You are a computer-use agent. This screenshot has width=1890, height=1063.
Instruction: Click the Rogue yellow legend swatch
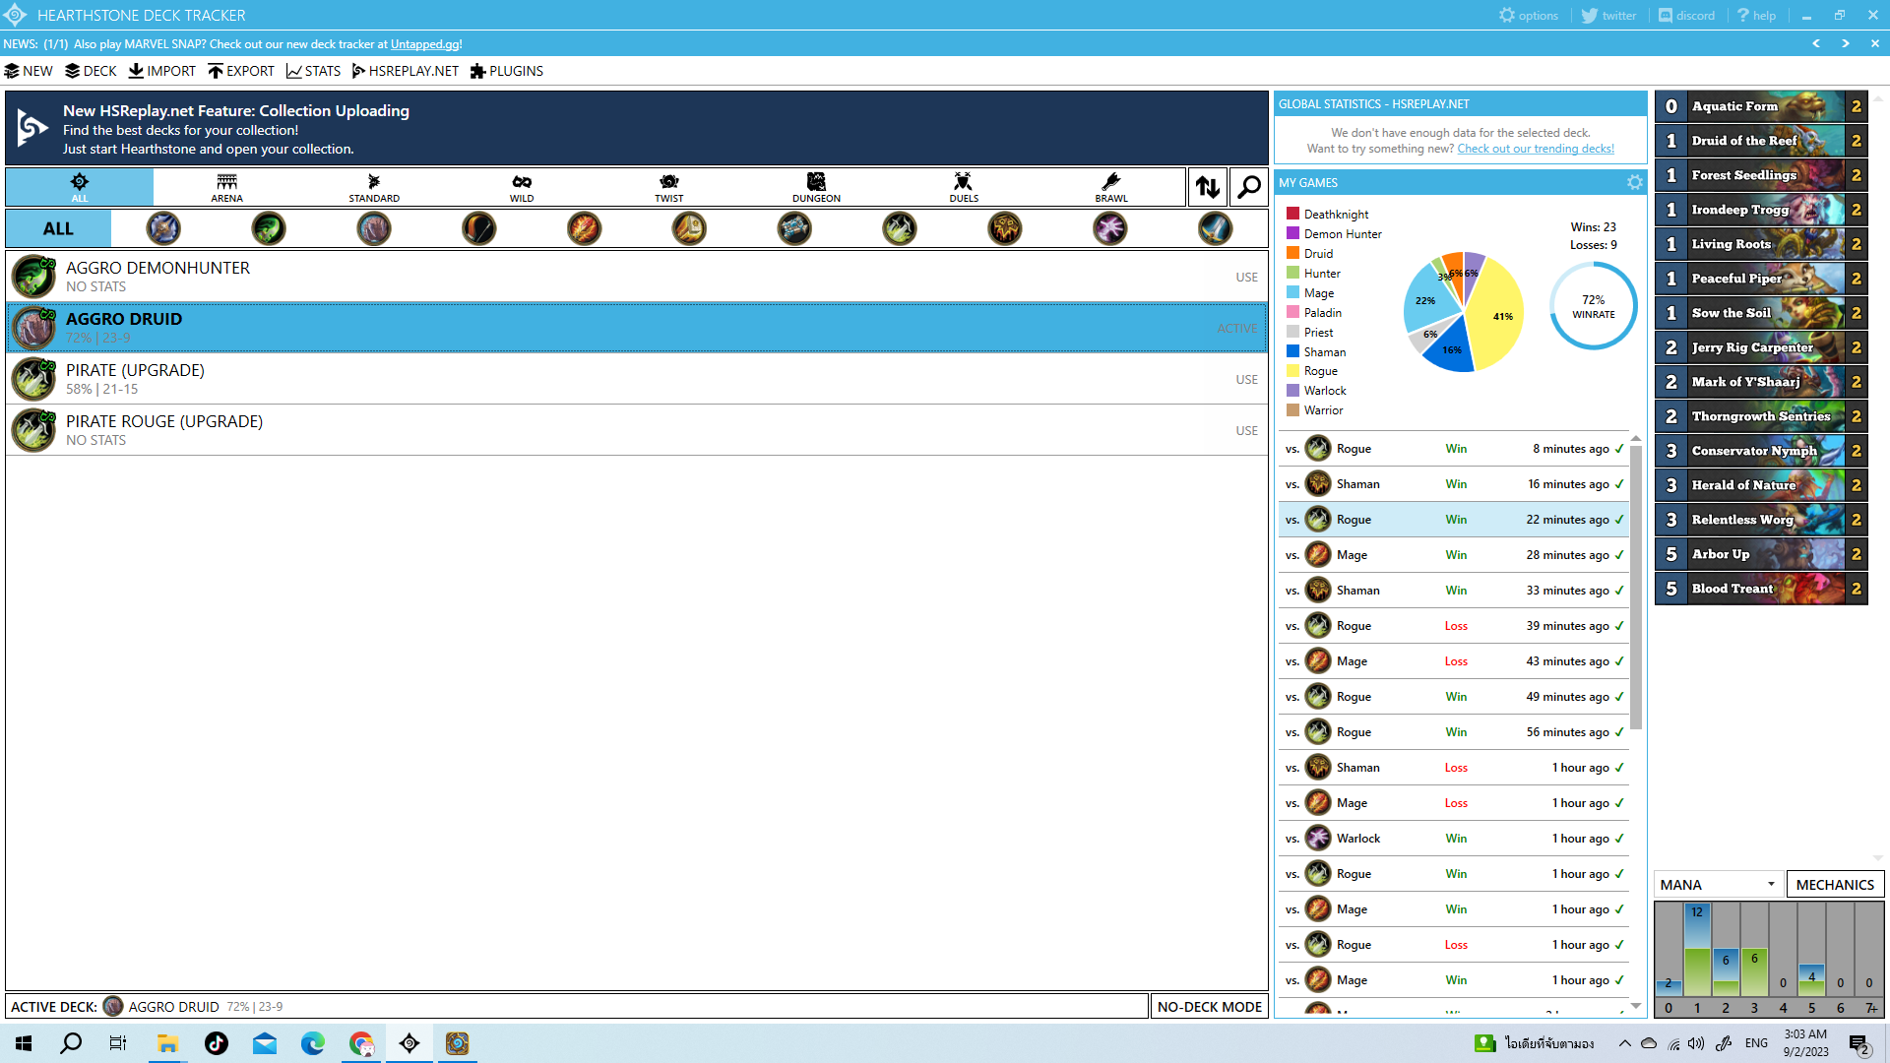(x=1292, y=371)
